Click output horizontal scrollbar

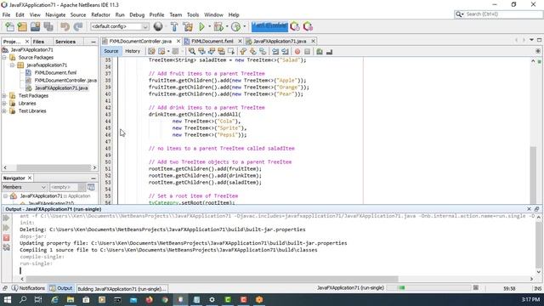coord(212,279)
